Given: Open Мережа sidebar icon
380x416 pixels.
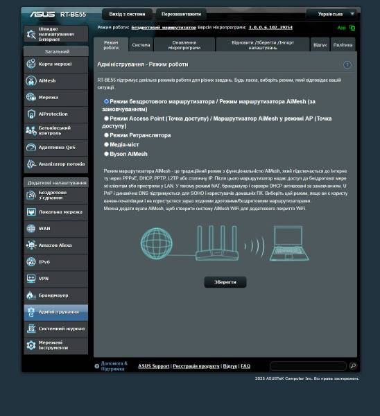Looking at the screenshot, I should [x=31, y=97].
